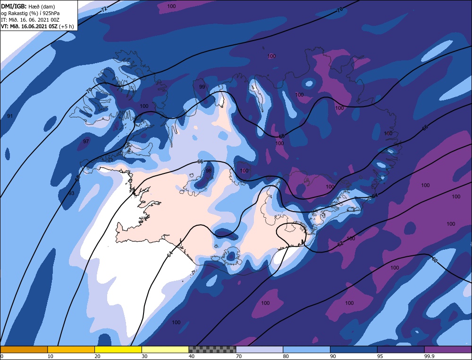Click the "10" legend tick label

51,356
